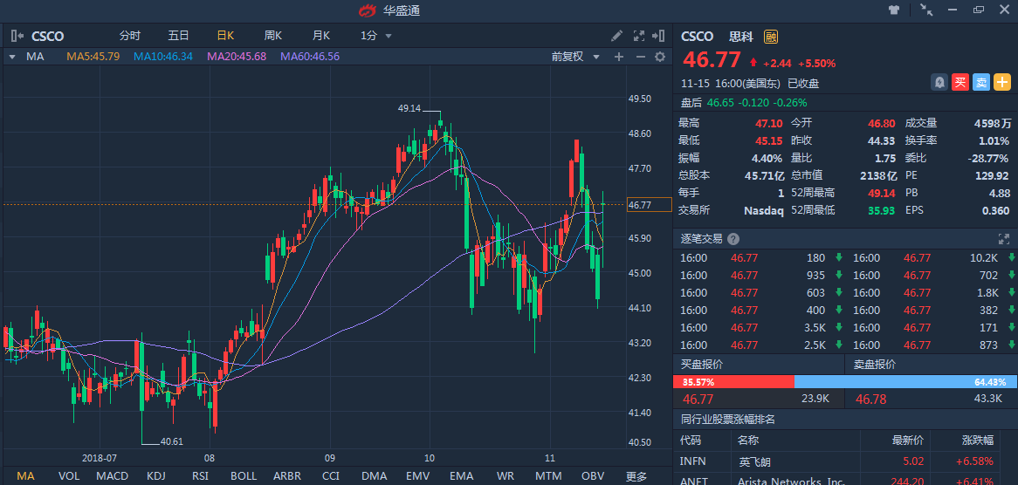1018x485 pixels.
Task: Toggle the KDJ indicator
Action: [156, 476]
